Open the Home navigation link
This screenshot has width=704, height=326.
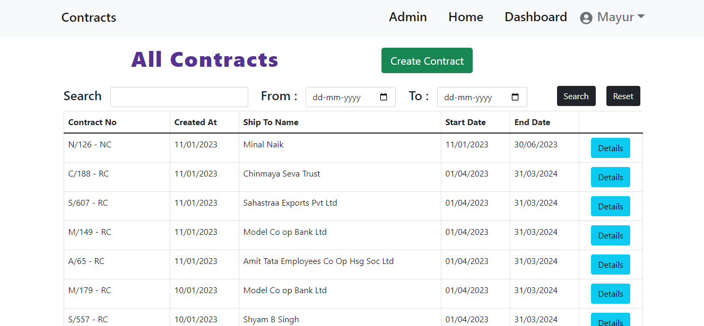tap(465, 17)
